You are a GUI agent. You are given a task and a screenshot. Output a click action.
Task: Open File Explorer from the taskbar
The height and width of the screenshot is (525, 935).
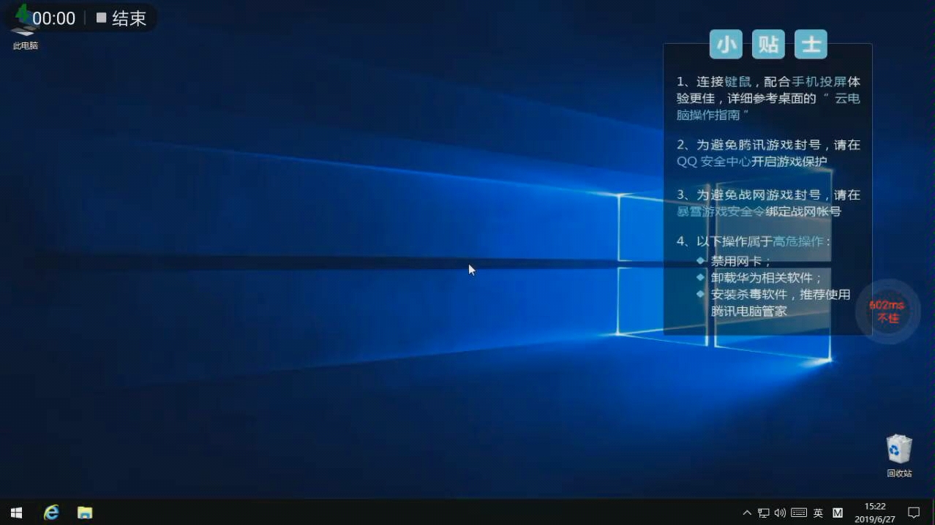(x=85, y=512)
